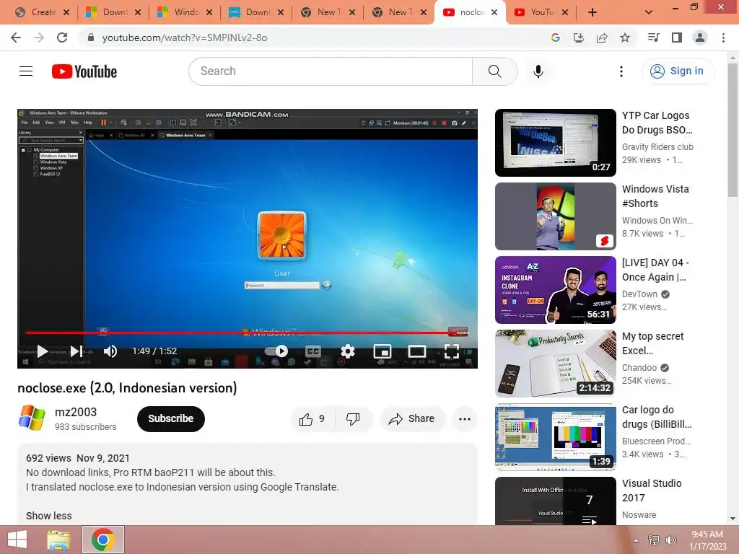Open more actions ellipsis under video

[465, 419]
